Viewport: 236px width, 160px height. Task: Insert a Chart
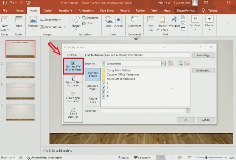click(x=88, y=23)
